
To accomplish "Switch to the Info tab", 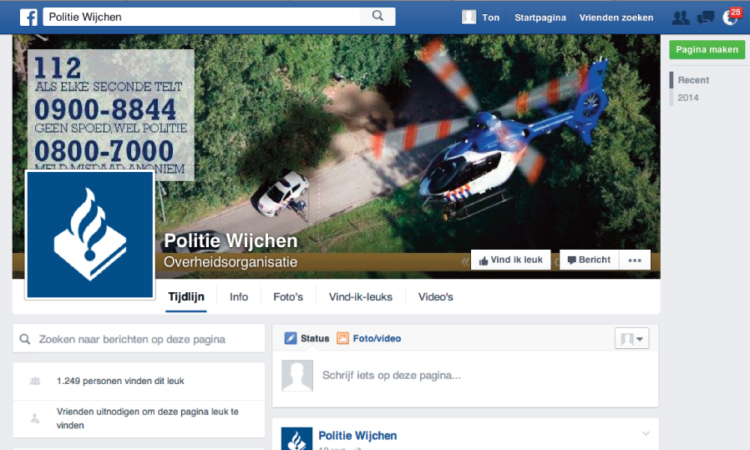I will [x=239, y=297].
